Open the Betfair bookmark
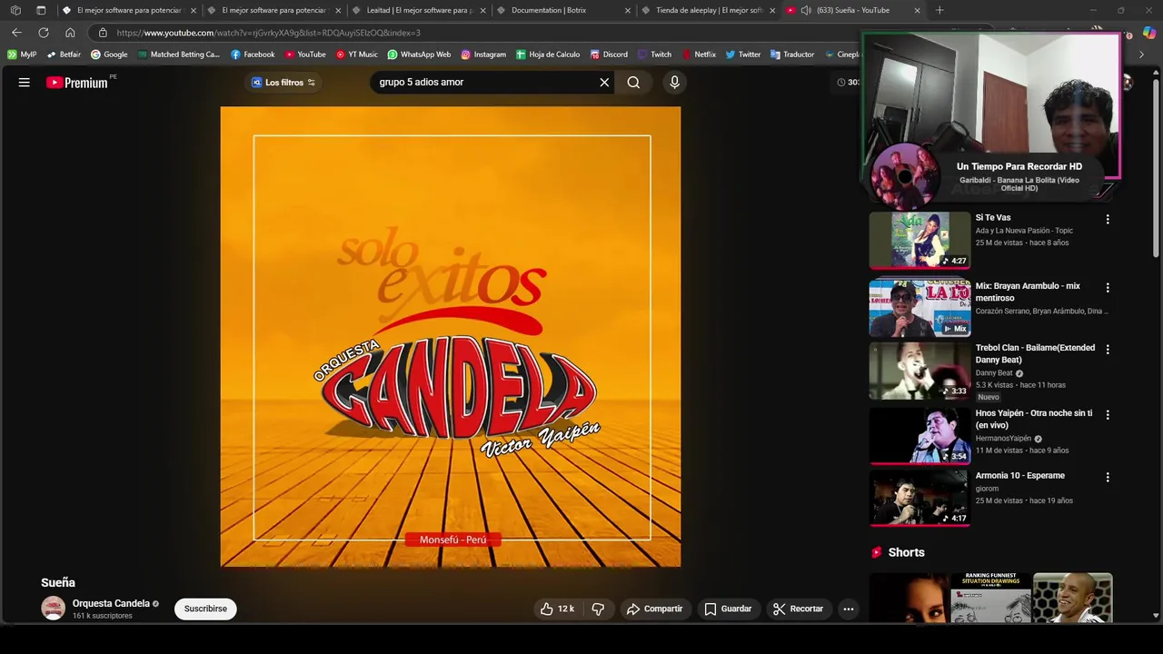The image size is (1163, 654). [64, 54]
